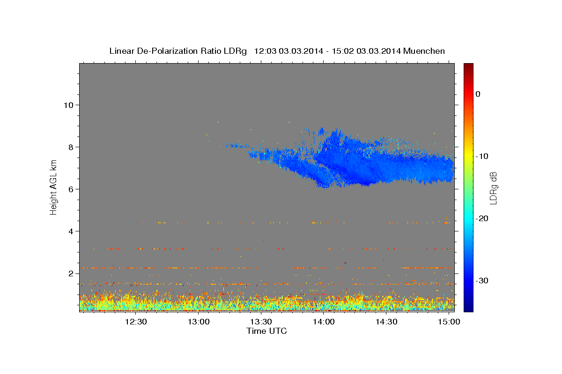Click the '12:30' time tick label
The image size is (562, 374).
(136, 322)
